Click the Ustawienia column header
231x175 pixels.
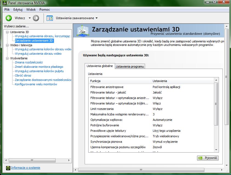point(182,81)
